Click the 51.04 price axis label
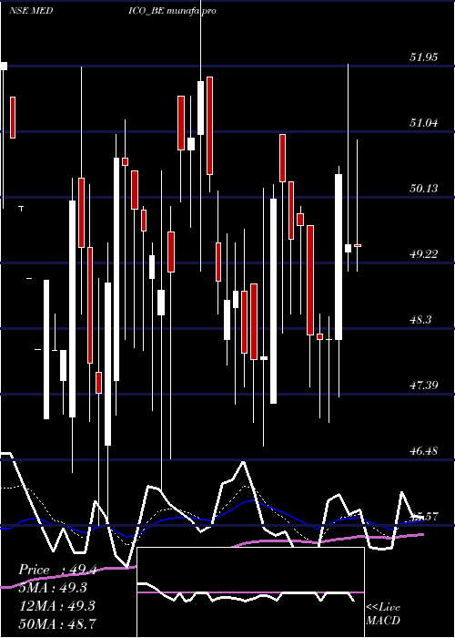 click(x=424, y=123)
